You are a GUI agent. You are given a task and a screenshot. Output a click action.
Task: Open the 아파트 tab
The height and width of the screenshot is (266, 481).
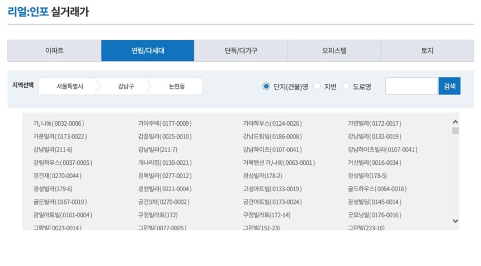pyautogui.click(x=55, y=50)
